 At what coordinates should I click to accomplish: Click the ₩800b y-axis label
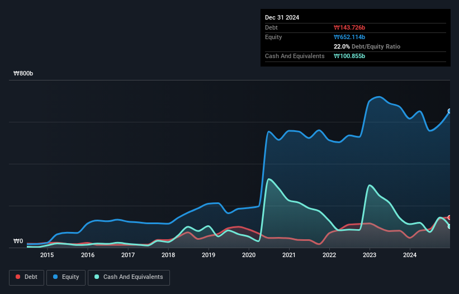(23, 73)
